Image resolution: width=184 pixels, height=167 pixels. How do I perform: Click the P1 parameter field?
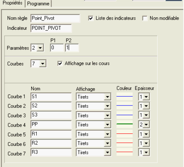coord(57,48)
